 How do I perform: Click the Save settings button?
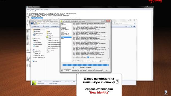[x=83, y=70]
